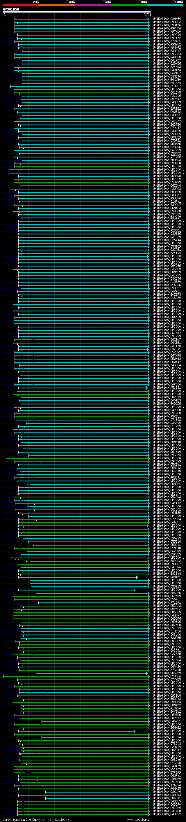The width and height of the screenshot is (186, 822).
Task: Click the UniRef100_O55215 label
Action: pyautogui.click(x=167, y=586)
